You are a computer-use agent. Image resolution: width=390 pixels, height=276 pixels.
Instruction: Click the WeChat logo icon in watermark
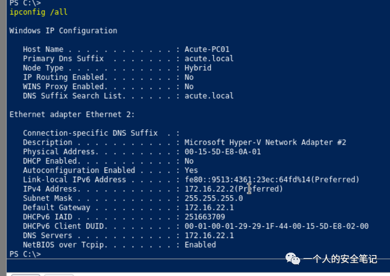(x=293, y=259)
